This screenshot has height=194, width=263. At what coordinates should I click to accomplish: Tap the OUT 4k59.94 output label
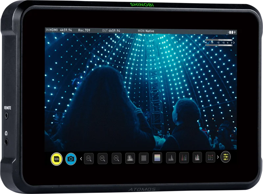click(111, 30)
